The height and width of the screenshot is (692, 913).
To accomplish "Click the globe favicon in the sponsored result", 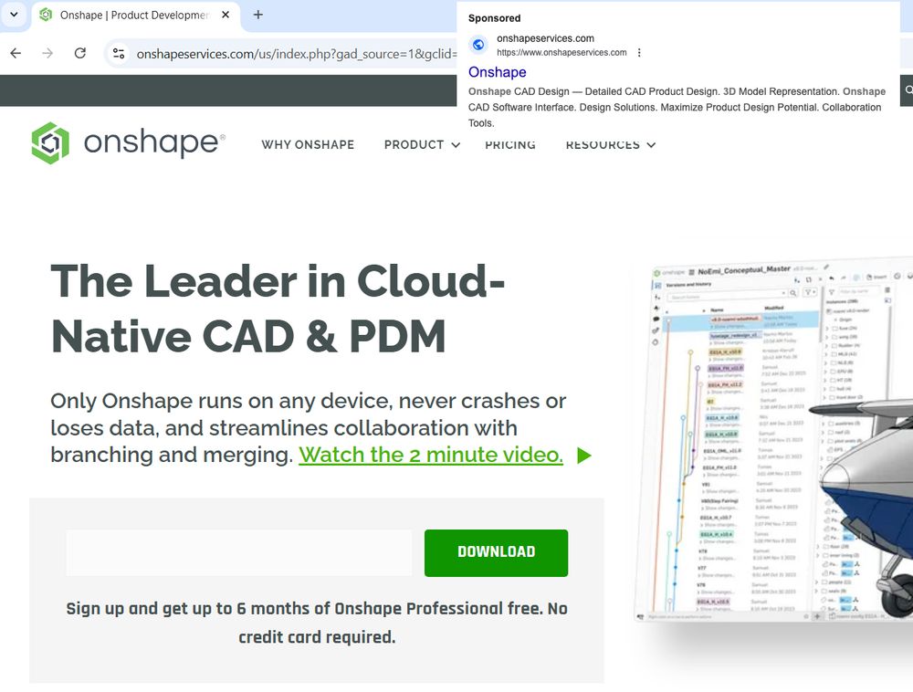I will (x=478, y=45).
